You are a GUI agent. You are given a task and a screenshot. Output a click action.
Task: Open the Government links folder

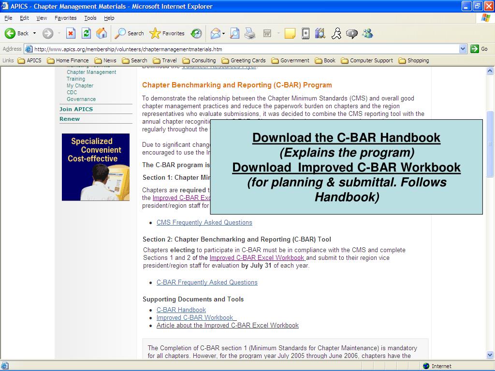(291, 60)
